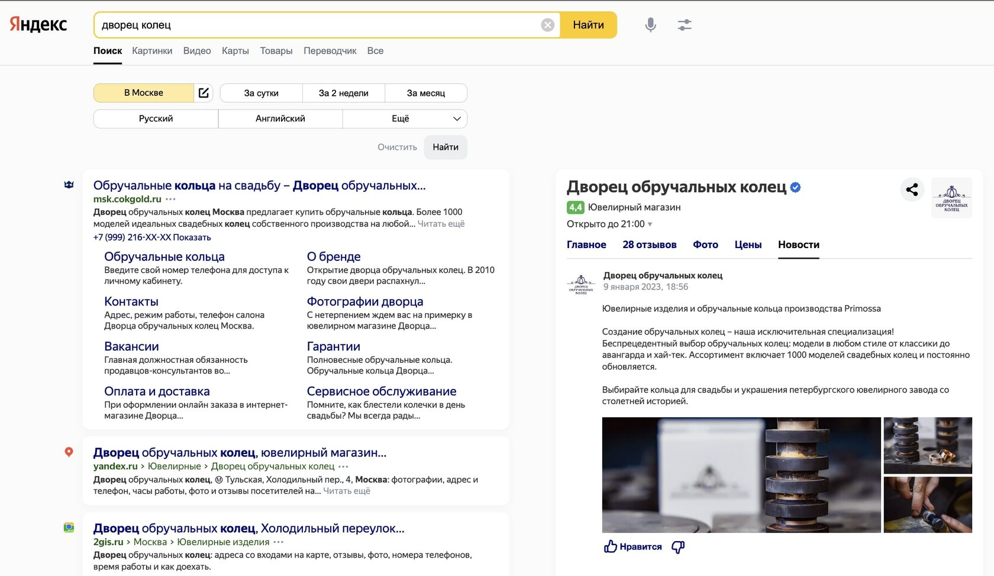
Task: Click the map pin favicon of yandex.ru result
Action: pos(69,452)
